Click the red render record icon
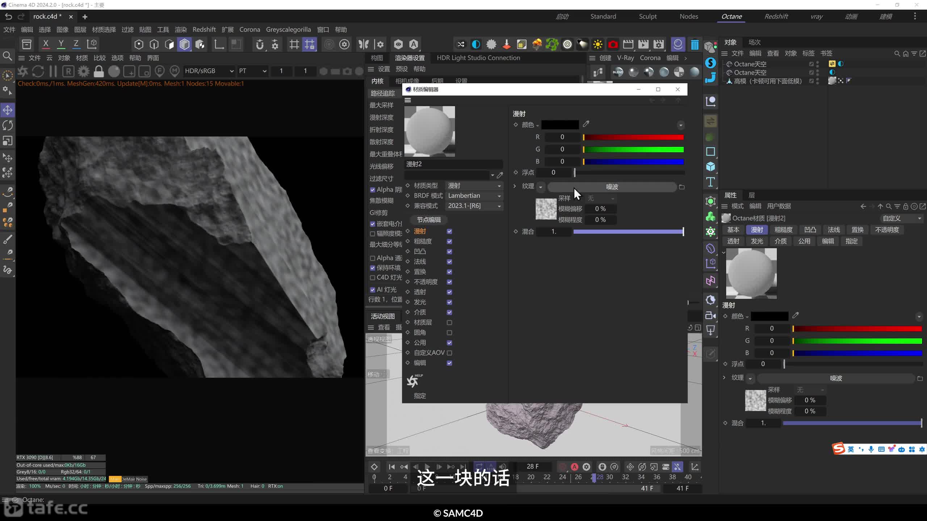 coord(613,45)
